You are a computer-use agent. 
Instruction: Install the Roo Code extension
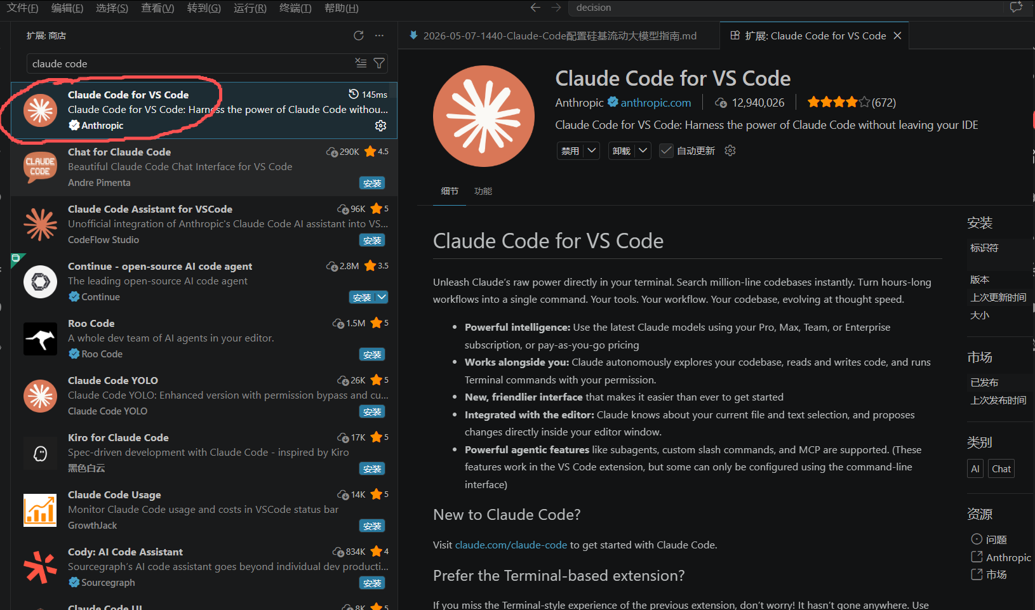372,354
